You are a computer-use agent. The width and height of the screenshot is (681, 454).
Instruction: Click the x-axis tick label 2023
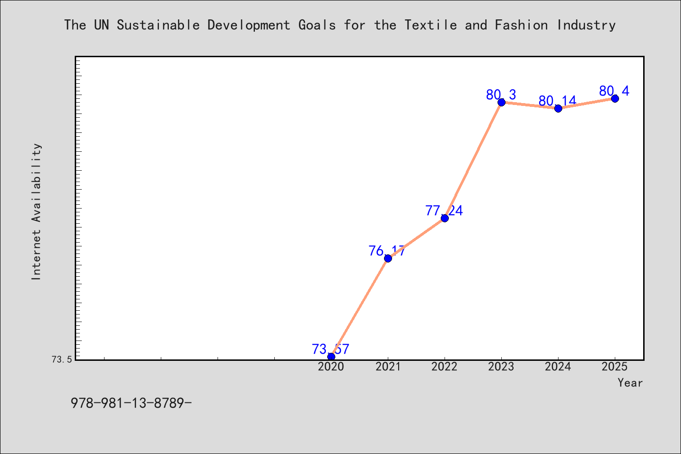501,367
